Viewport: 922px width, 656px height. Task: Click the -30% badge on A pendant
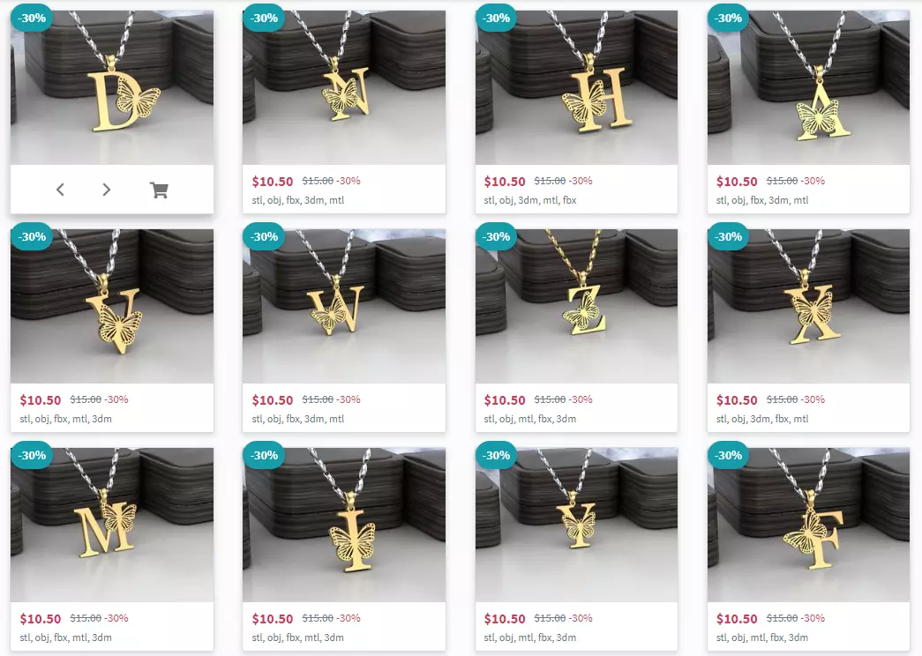click(x=729, y=18)
